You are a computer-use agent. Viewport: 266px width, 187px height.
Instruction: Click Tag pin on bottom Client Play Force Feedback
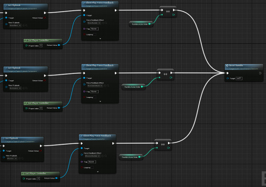tap(82, 162)
